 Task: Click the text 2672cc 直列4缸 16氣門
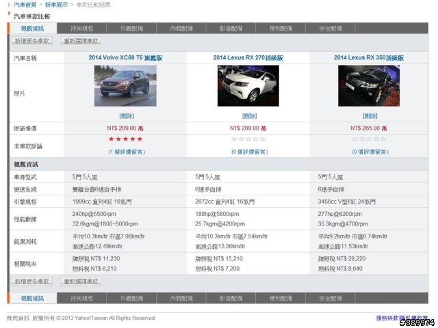point(224,202)
